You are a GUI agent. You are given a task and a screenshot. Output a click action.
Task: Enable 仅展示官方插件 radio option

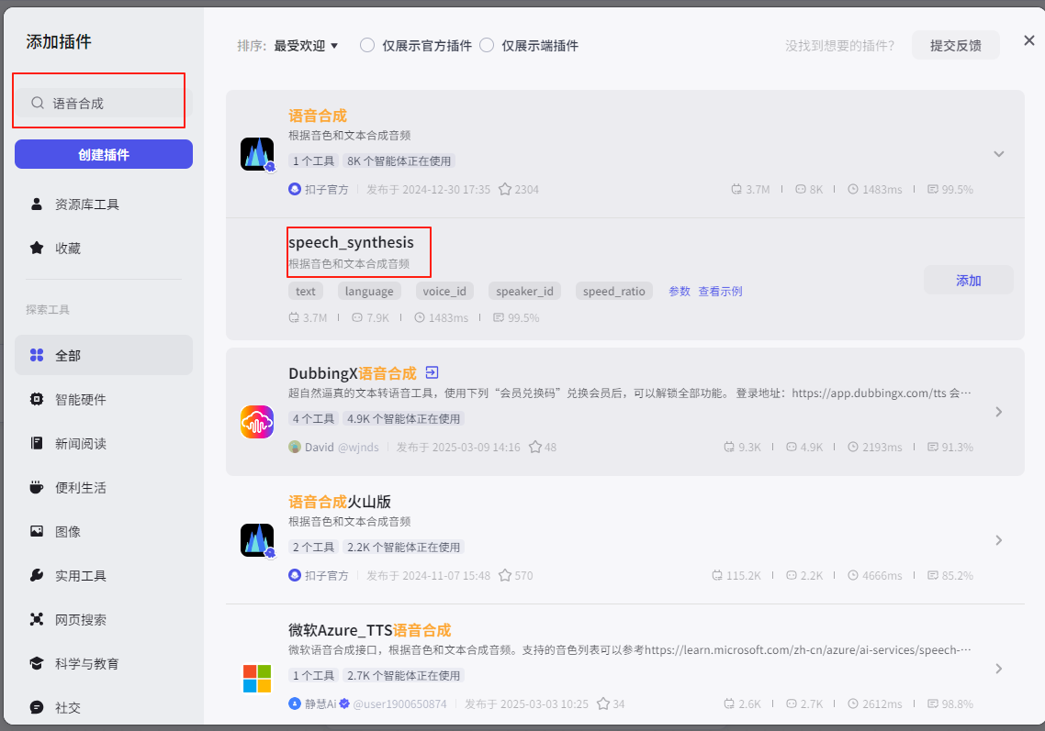367,45
